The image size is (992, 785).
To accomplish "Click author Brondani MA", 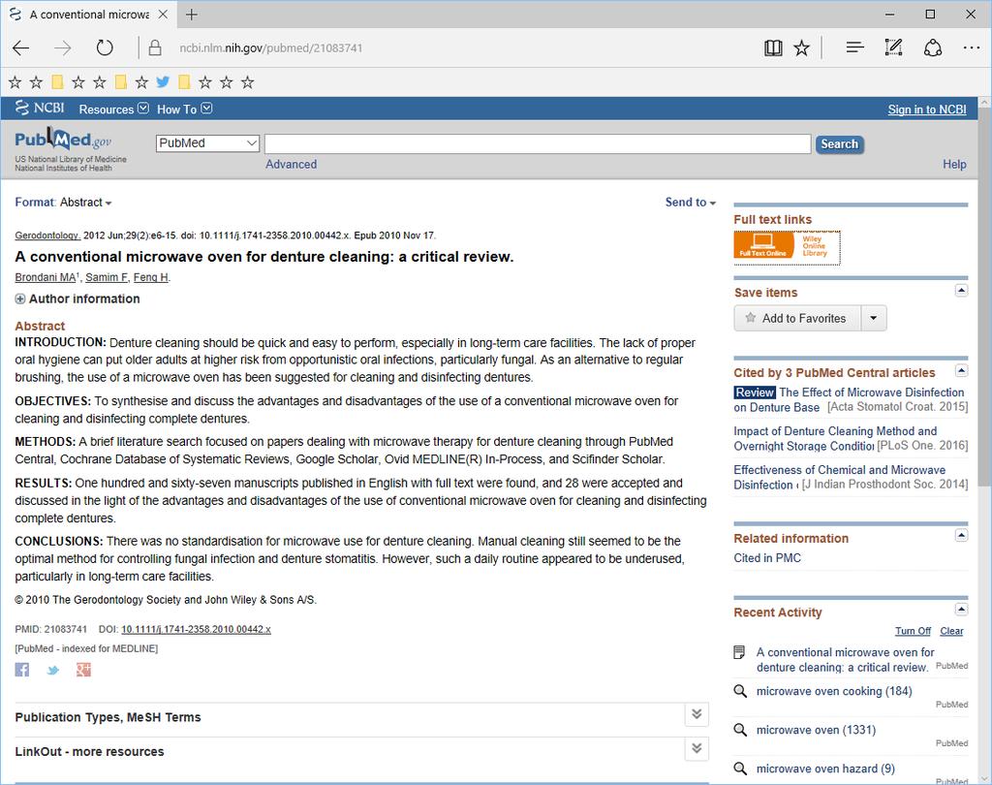I will click(x=46, y=277).
